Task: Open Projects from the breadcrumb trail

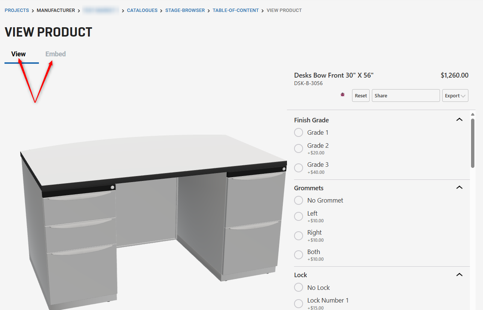Action: (x=16, y=10)
